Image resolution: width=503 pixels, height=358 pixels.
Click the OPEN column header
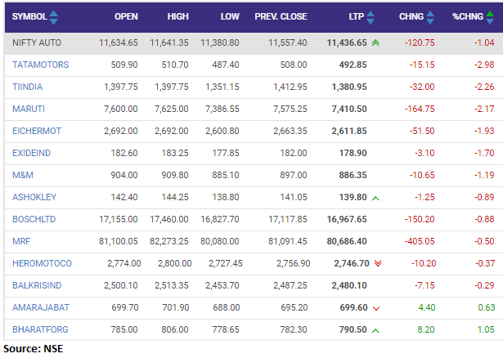click(126, 16)
